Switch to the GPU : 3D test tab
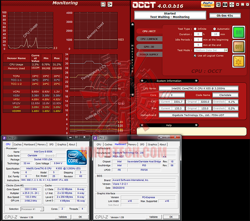The width and height of the screenshot is (250, 221). 149,47
